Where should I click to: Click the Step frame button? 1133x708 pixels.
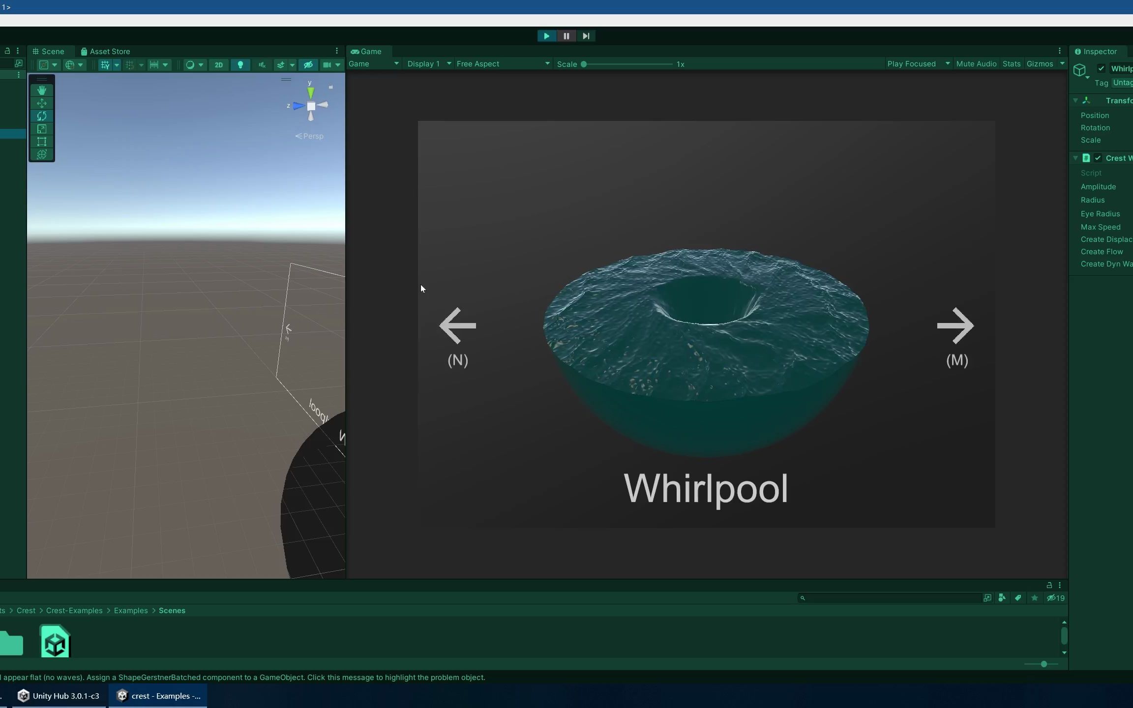tap(586, 36)
